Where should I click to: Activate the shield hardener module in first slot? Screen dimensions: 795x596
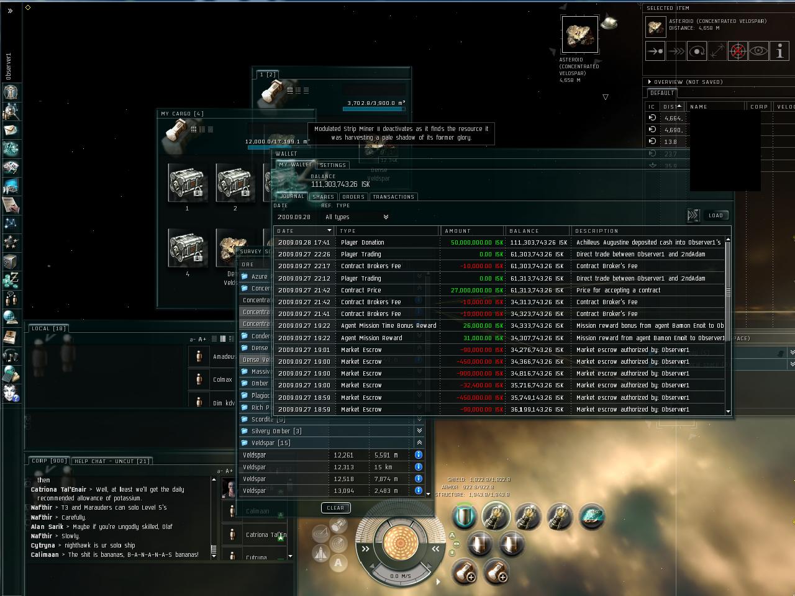[x=464, y=517]
